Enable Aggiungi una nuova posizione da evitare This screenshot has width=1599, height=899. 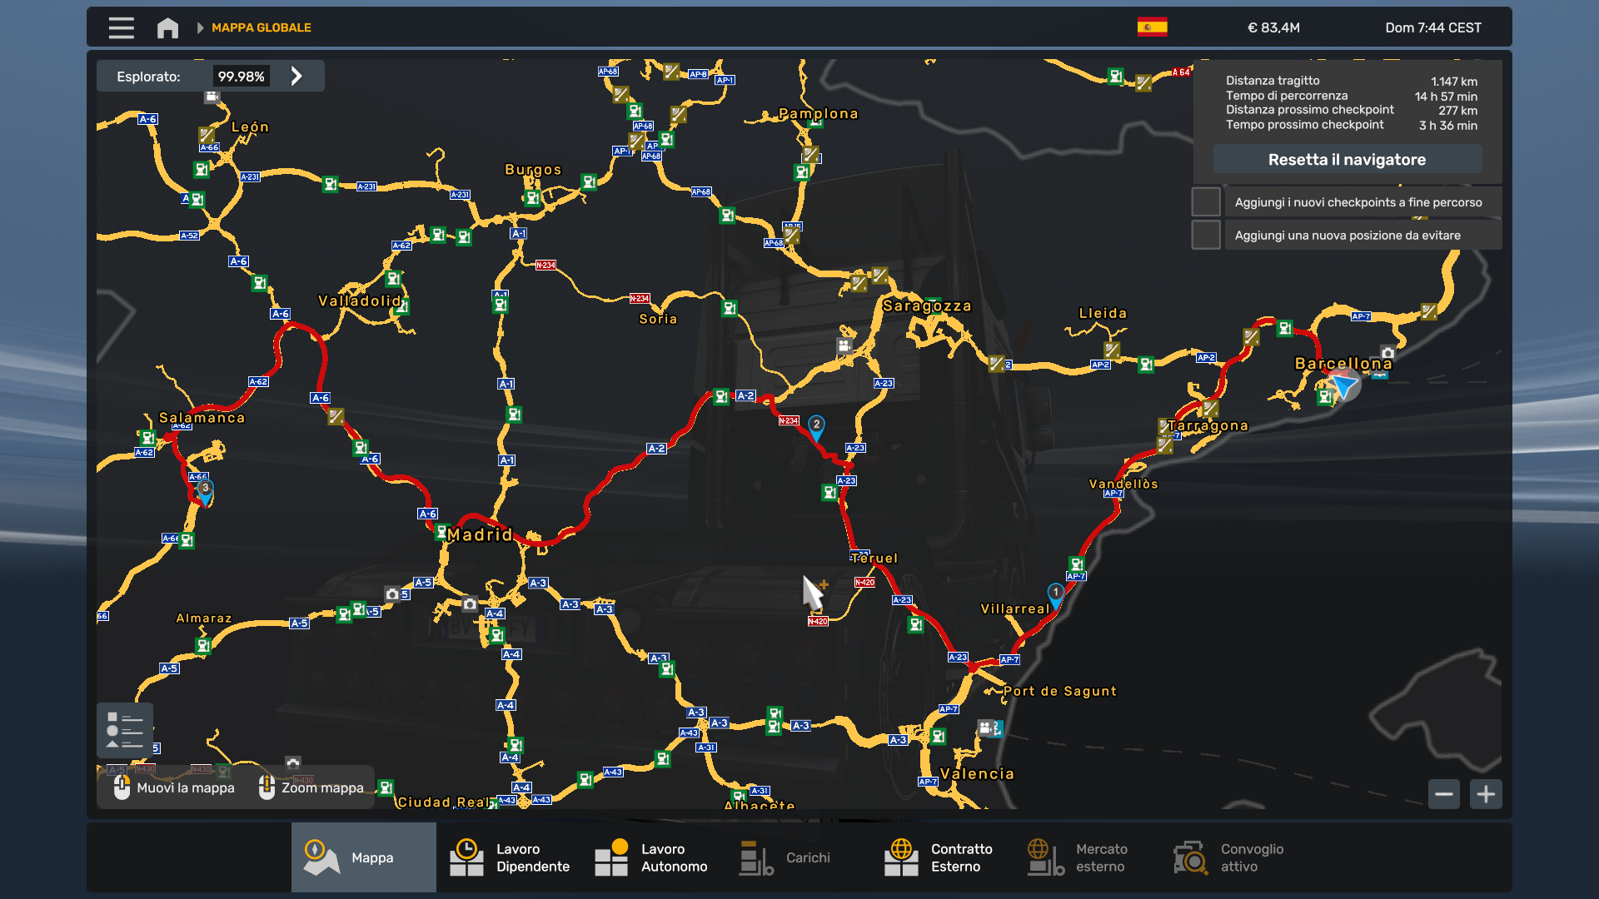(1206, 235)
